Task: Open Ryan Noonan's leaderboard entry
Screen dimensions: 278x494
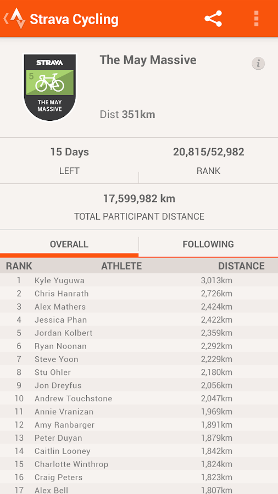Action: [x=139, y=346]
